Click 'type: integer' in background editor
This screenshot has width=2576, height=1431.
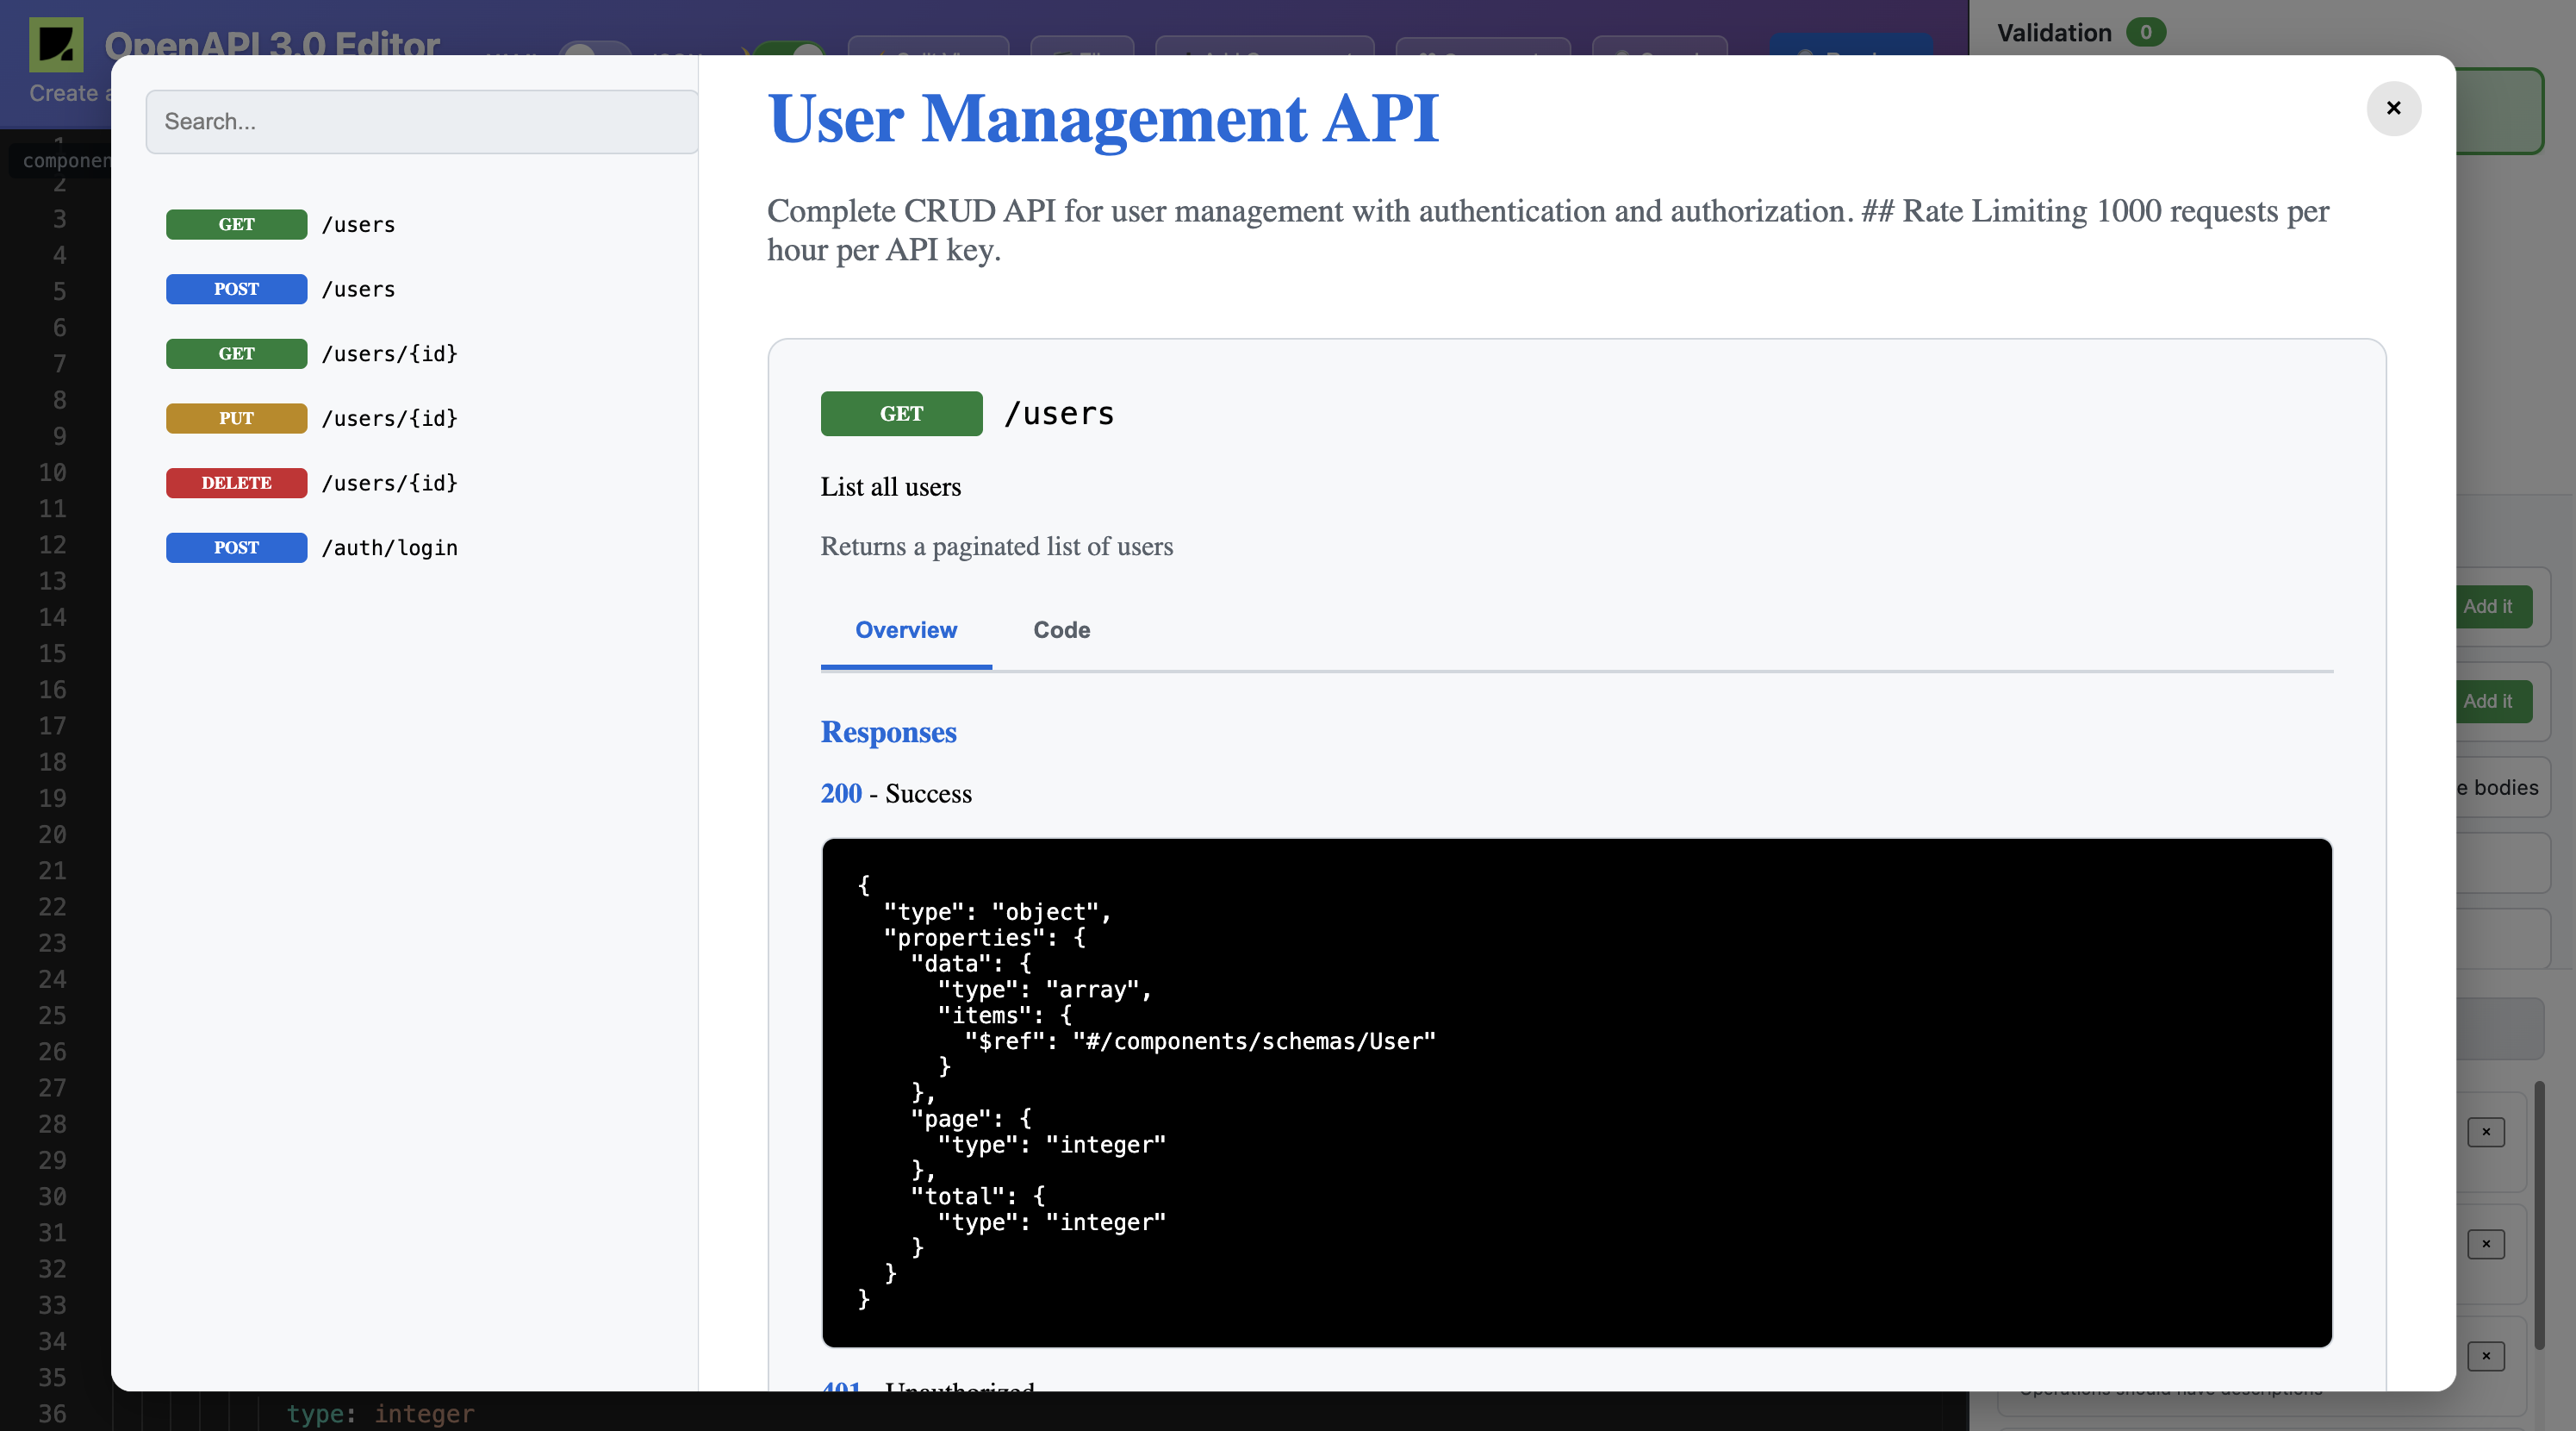coord(380,1413)
